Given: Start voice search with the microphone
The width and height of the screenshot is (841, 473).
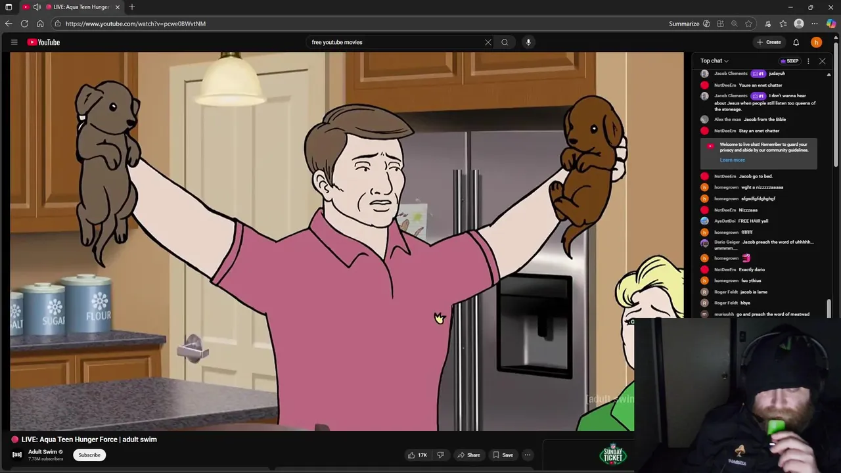Looking at the screenshot, I should (x=528, y=42).
